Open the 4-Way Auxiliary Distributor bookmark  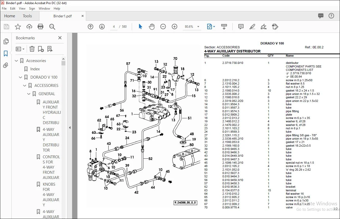click(x=51, y=140)
